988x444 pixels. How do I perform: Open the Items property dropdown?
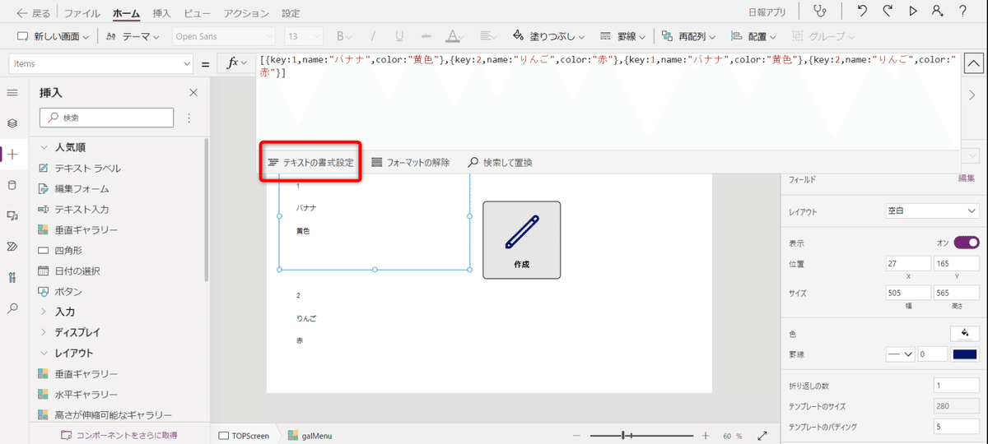pos(100,63)
